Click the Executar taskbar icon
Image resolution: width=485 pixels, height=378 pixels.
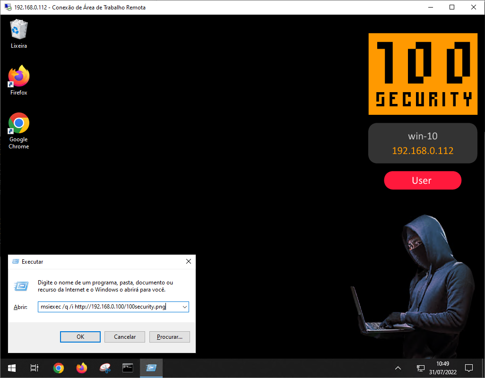point(151,368)
